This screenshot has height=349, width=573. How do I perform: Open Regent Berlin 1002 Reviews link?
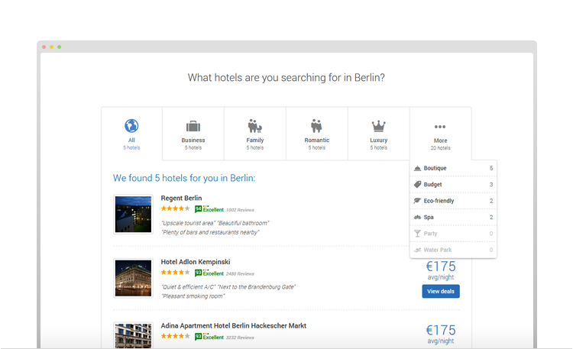240,210
